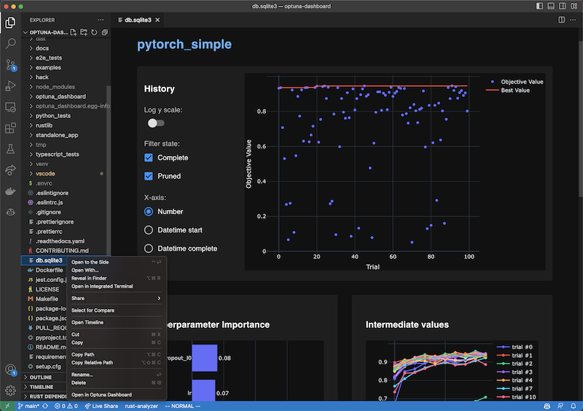Viewport: 583px width, 411px height.
Task: Click the Explorer vertical scrollbar
Action: point(109,171)
